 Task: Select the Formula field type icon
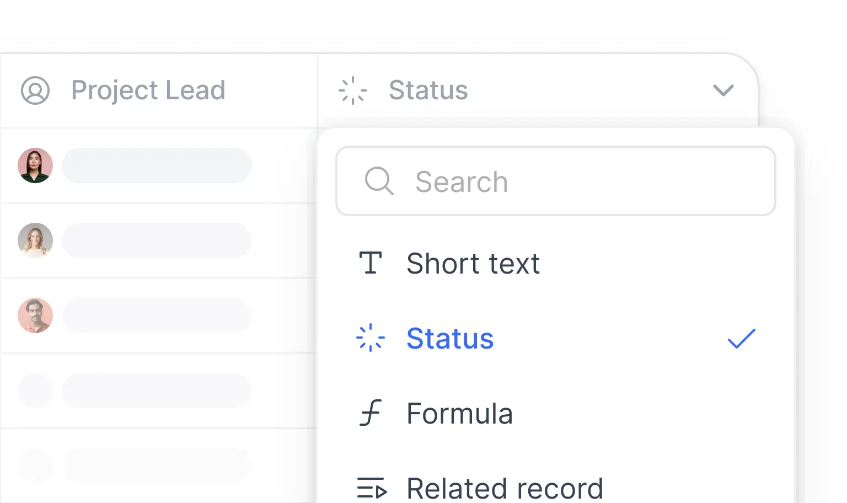[370, 413]
